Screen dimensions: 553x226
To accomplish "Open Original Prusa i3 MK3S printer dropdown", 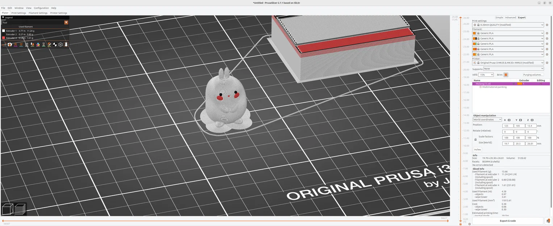I will tap(508, 63).
